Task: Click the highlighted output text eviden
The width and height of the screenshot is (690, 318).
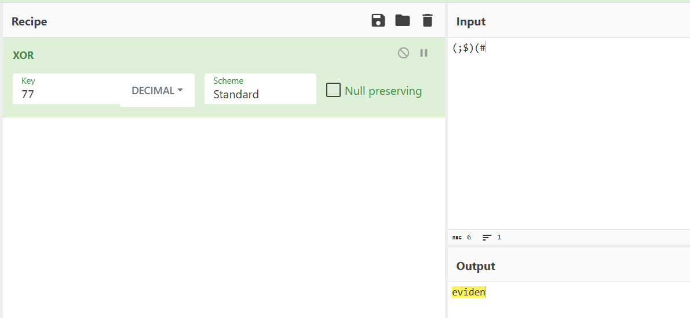Action: point(468,293)
